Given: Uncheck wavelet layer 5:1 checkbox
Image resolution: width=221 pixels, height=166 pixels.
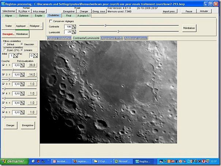Looking at the screenshot, I should (3, 103).
